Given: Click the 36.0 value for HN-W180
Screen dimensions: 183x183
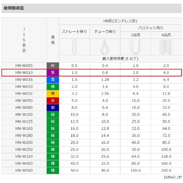Looking at the screenshot, I should [x=135, y=135].
